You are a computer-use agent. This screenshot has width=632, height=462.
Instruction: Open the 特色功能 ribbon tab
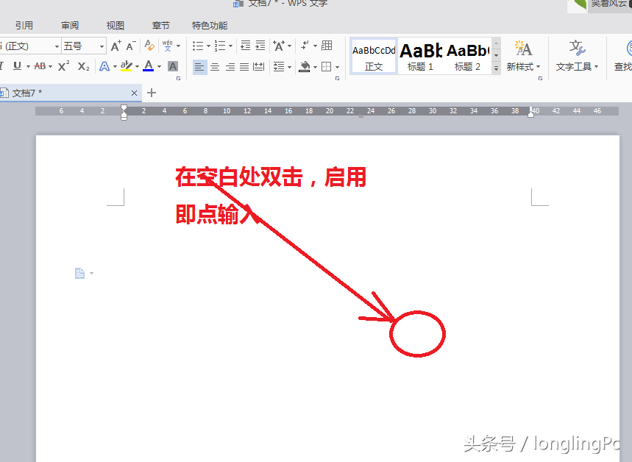pyautogui.click(x=210, y=26)
